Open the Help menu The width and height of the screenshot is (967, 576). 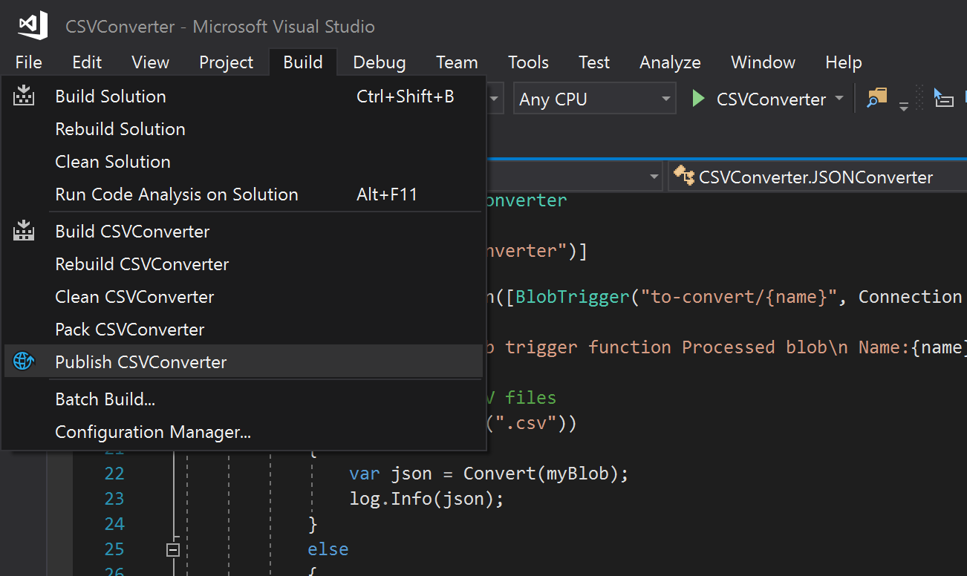point(843,62)
